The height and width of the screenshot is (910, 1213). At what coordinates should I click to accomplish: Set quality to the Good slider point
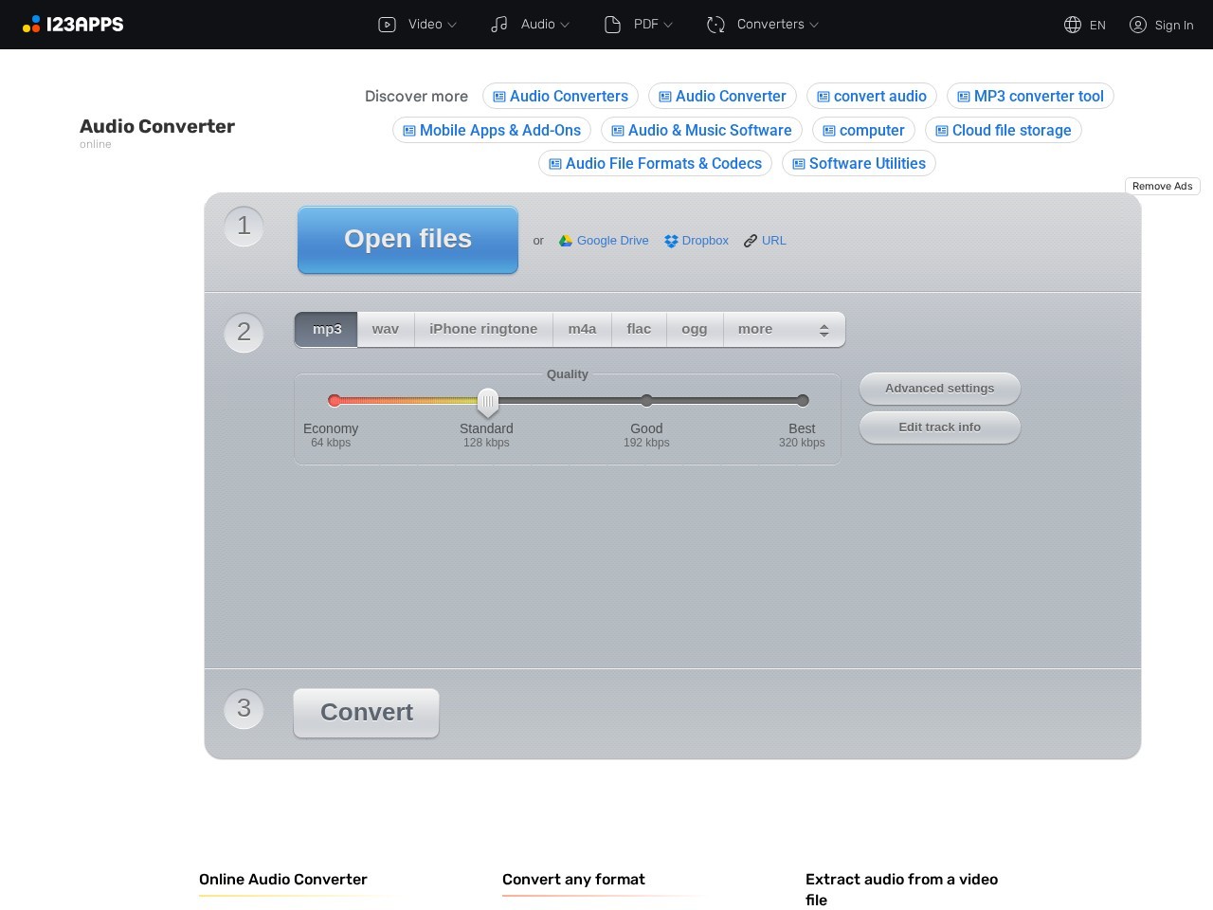[x=646, y=401]
